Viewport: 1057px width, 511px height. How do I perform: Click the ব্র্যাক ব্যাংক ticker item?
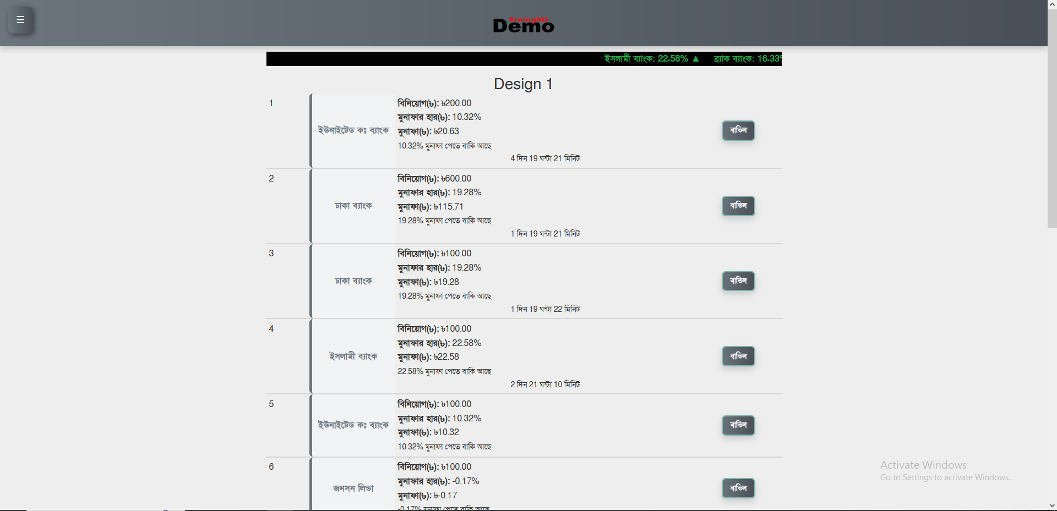pos(747,59)
